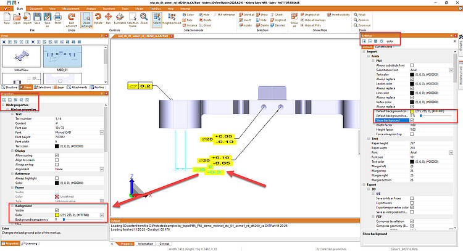Toggle Always highlight checkbox
Screen dimensions: 463x251
coord(57,178)
